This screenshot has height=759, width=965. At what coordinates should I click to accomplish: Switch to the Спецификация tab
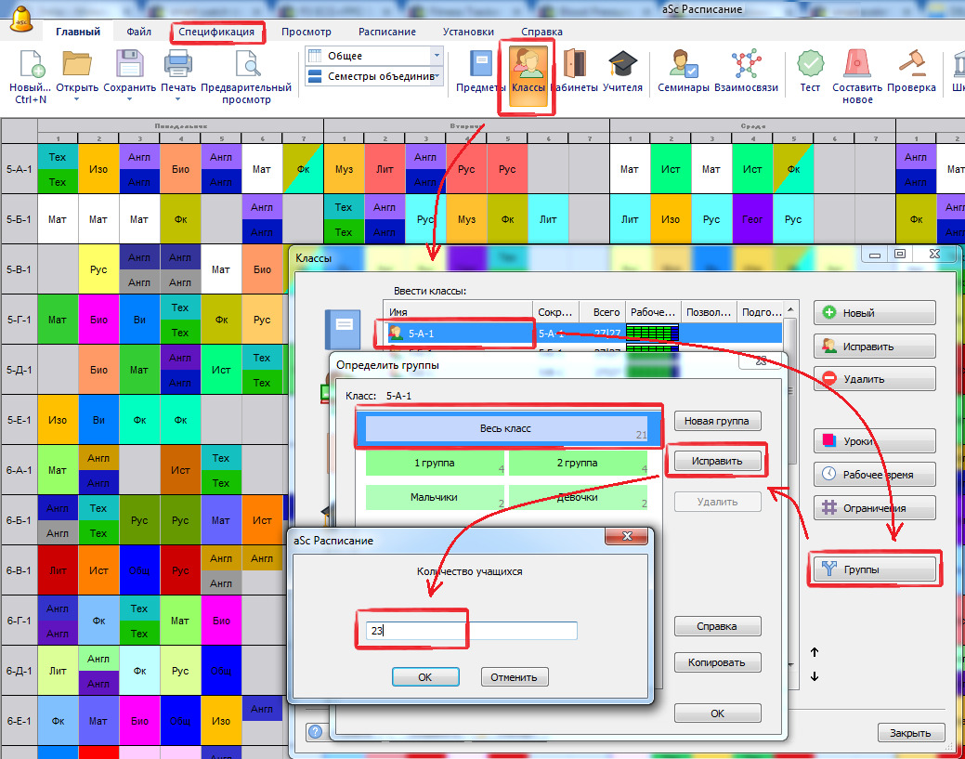click(x=217, y=32)
